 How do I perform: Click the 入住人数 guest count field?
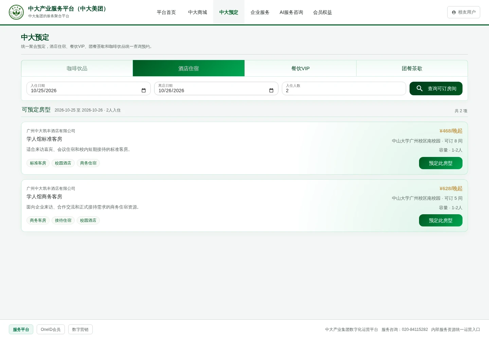click(344, 88)
